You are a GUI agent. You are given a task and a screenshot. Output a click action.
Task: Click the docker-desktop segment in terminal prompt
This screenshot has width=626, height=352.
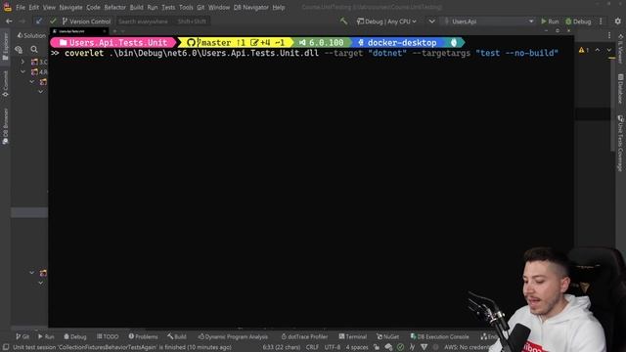point(398,42)
